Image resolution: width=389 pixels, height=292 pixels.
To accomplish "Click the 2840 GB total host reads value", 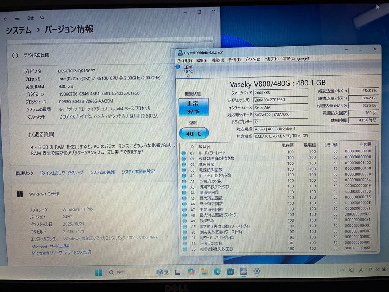I will [x=363, y=91].
